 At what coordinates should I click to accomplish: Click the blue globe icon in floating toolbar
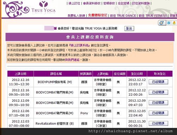pos(169,23)
